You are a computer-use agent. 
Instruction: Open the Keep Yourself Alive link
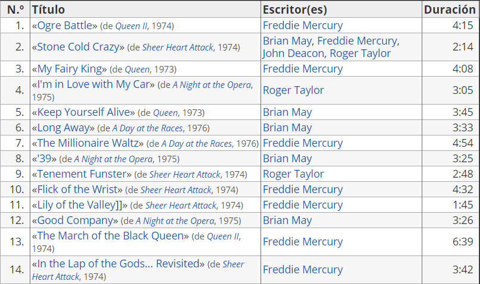[x=83, y=112]
